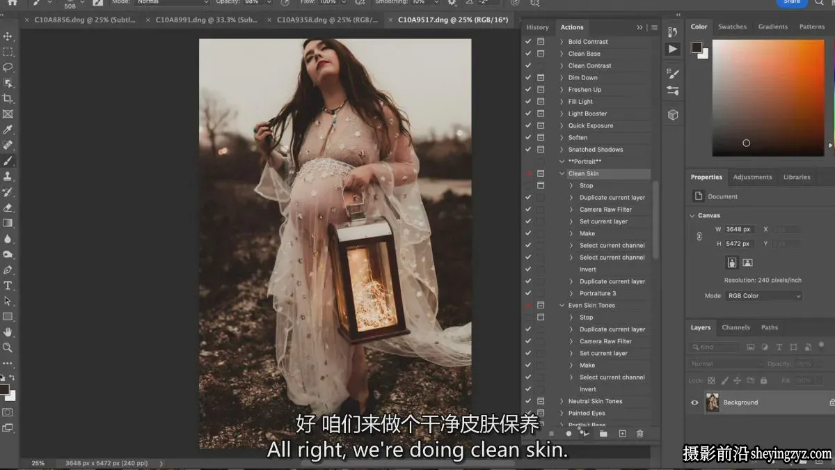Toggle the checkmark for Freshen Up action
This screenshot has height=470, width=835.
528,90
